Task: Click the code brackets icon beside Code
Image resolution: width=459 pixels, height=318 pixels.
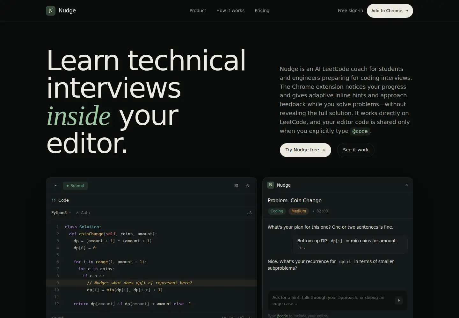Action: click(x=54, y=200)
